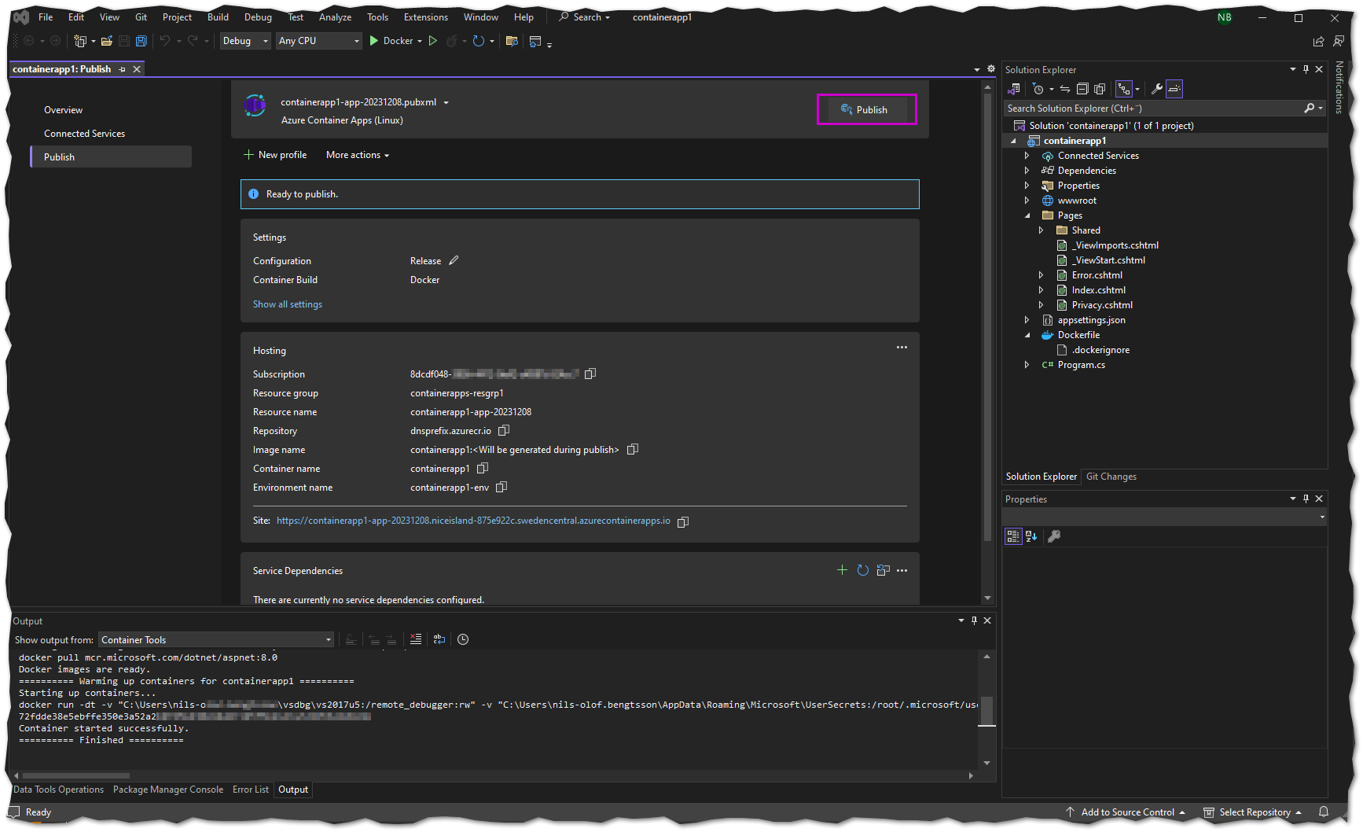Viewport: 1363px width, 832px height.
Task: Open Show output from Container Tools dropdown
Action: (x=216, y=639)
